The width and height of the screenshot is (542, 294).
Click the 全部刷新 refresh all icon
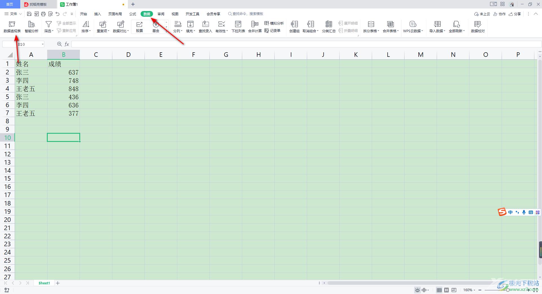[x=456, y=24]
